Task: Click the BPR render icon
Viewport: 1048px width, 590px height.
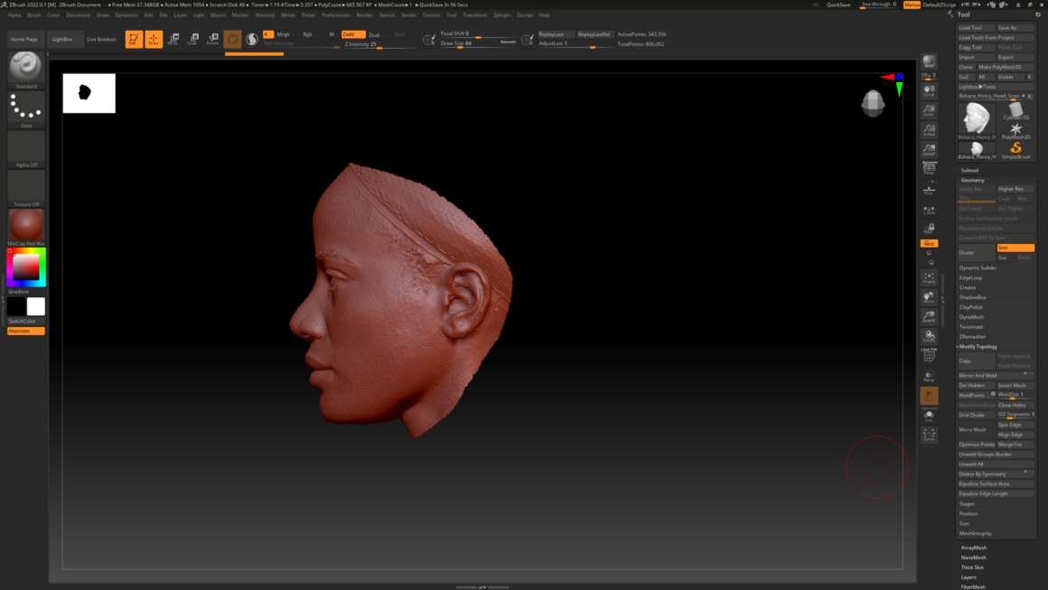Action: [929, 62]
